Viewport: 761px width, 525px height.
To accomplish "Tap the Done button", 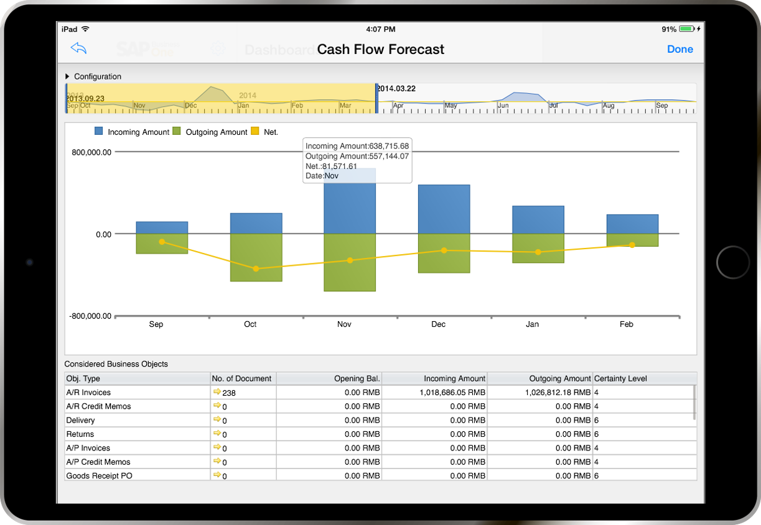I will click(680, 49).
